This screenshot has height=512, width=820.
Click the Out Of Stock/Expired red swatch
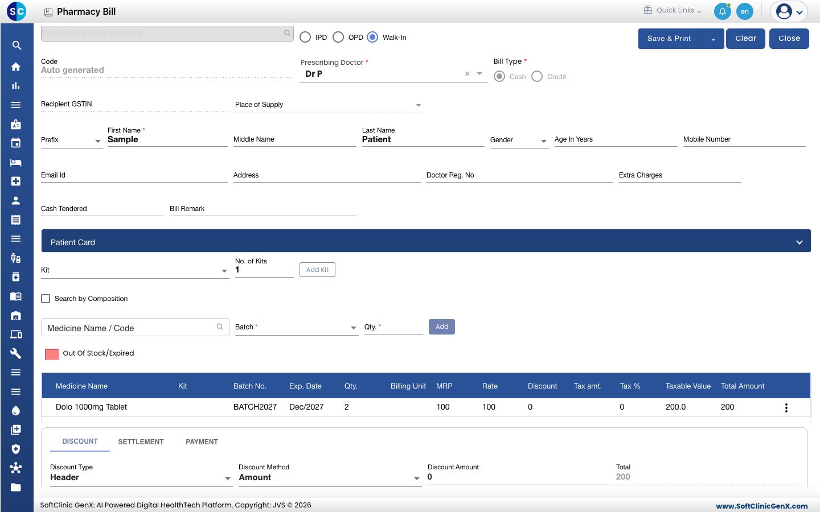tap(52, 354)
